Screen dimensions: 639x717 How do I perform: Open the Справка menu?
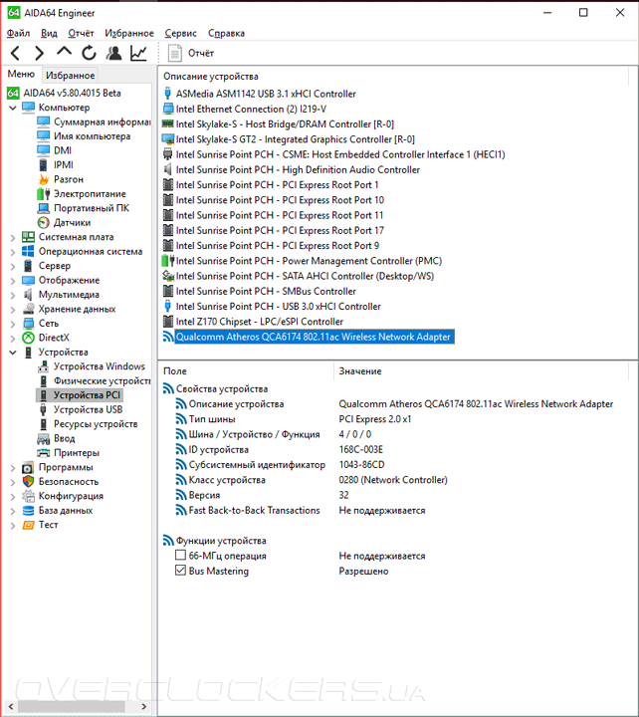click(226, 33)
